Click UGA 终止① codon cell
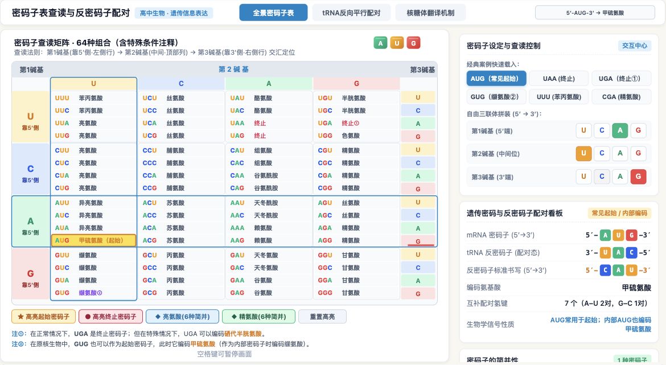 click(356, 123)
